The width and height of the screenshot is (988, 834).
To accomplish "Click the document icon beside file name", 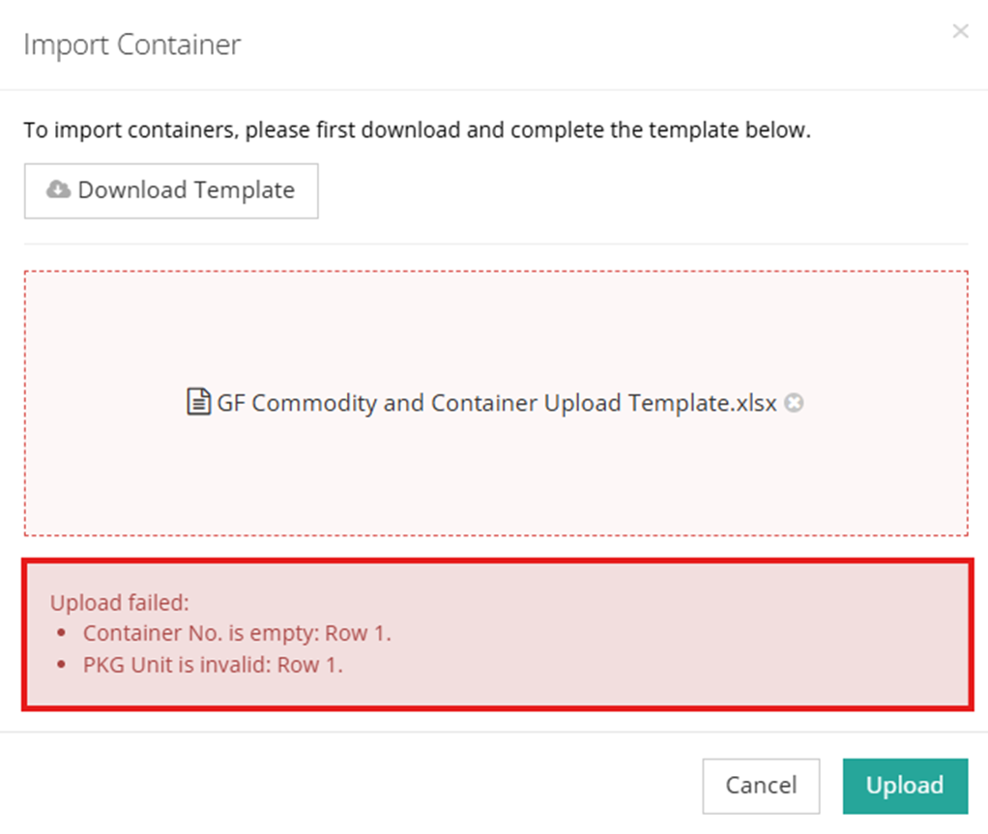I will pos(197,402).
